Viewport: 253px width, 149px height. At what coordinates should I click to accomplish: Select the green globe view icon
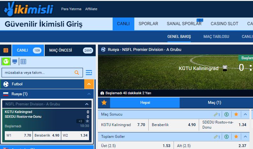coord(6,61)
